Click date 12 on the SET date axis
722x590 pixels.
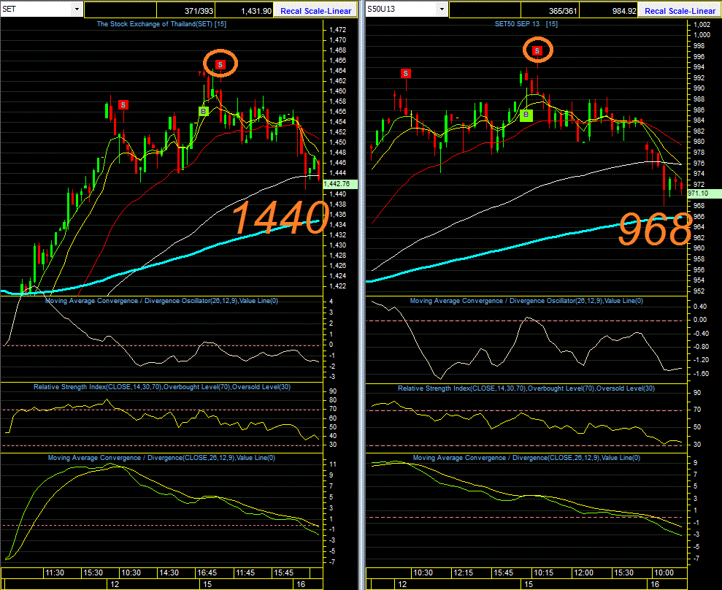tap(115, 584)
